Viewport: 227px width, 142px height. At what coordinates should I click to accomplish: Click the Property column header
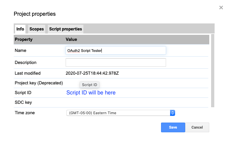[23, 40]
